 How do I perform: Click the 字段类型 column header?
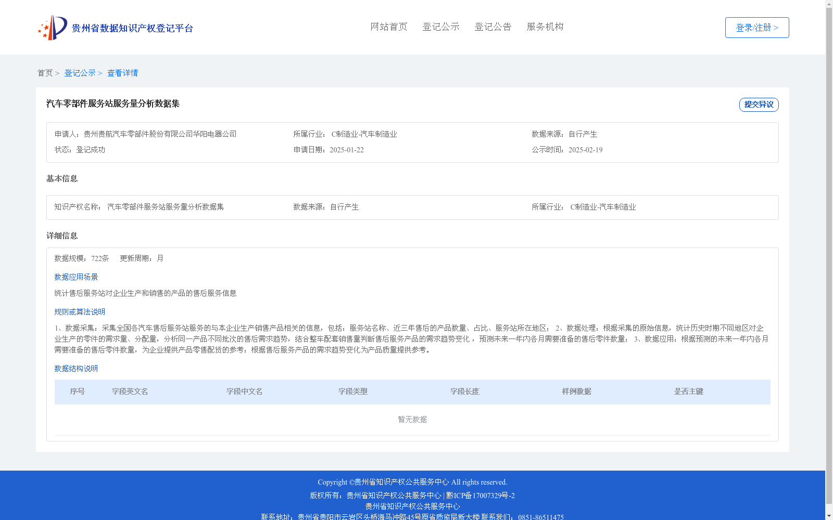353,392
